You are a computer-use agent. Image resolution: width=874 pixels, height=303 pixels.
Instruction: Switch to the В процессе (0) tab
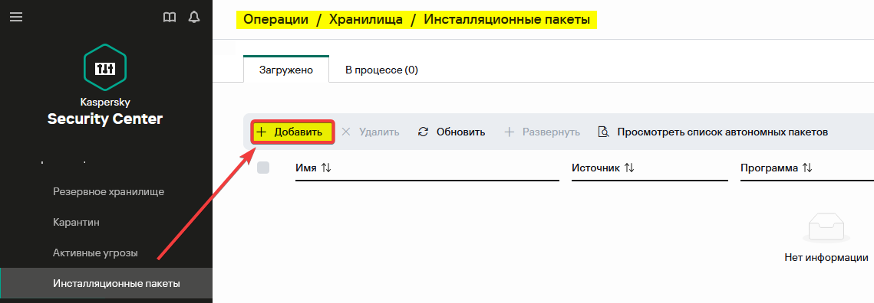(x=382, y=70)
